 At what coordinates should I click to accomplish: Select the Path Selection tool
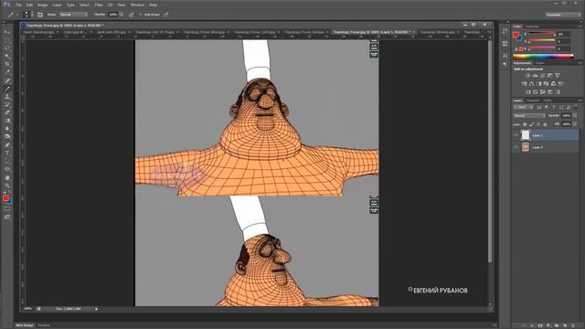pos(7,161)
